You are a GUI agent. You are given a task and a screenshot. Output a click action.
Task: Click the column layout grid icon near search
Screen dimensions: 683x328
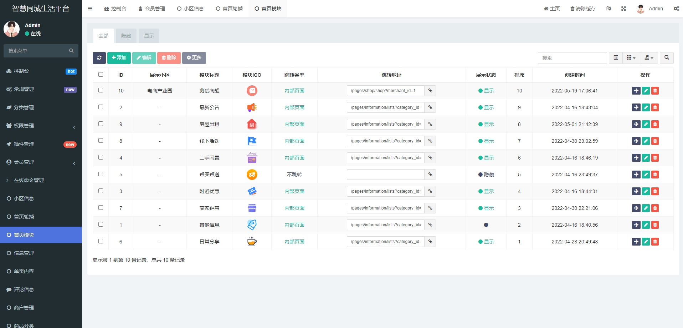(630, 57)
